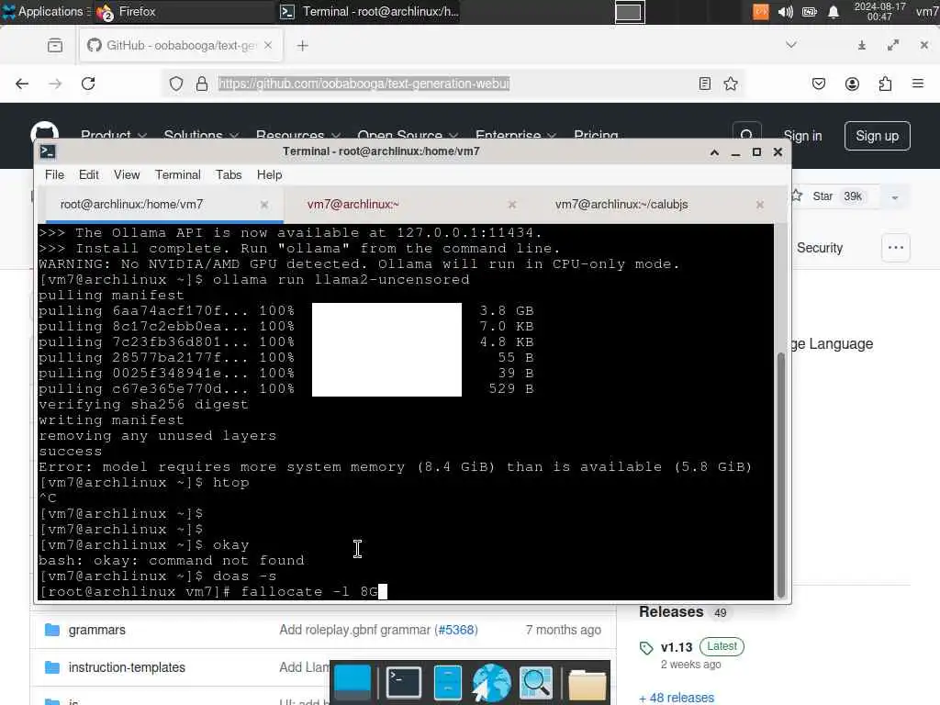Expand the dropdown arrow next to Star

click(894, 197)
